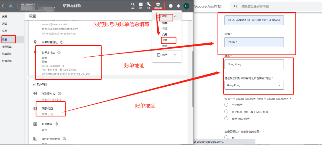Click the 帐号 icon in dropdown menu
Image resolution: width=322 pixels, height=145 pixels.
tap(159, 55)
